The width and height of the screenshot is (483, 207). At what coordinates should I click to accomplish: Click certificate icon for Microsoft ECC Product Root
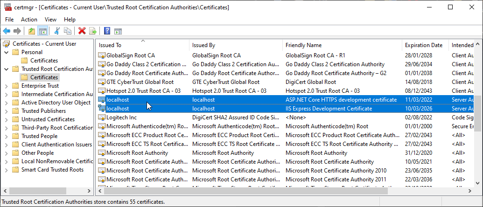[102, 135]
